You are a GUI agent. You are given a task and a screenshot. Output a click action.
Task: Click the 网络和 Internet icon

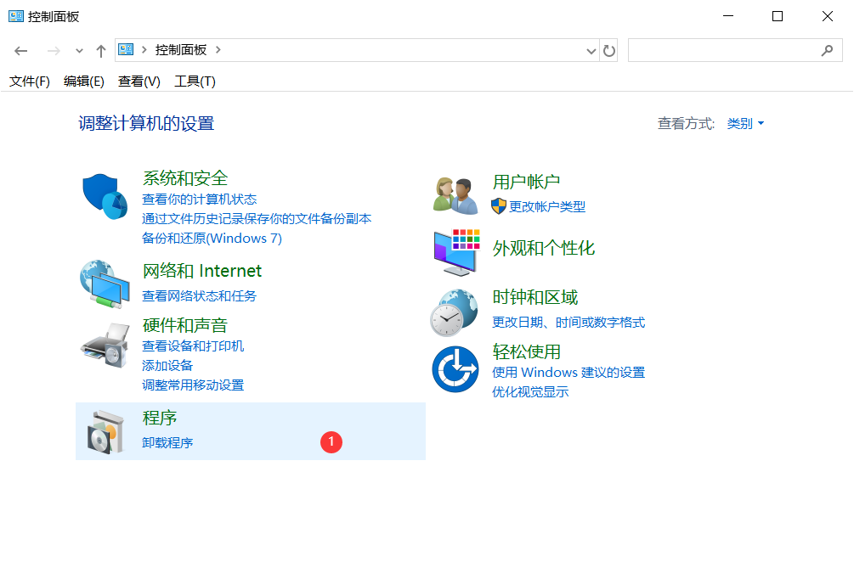[x=104, y=284]
